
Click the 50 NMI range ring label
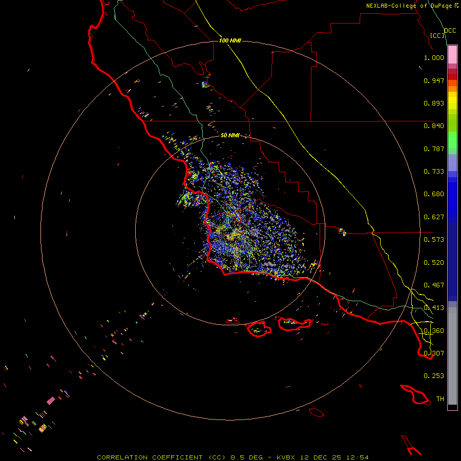pos(230,135)
